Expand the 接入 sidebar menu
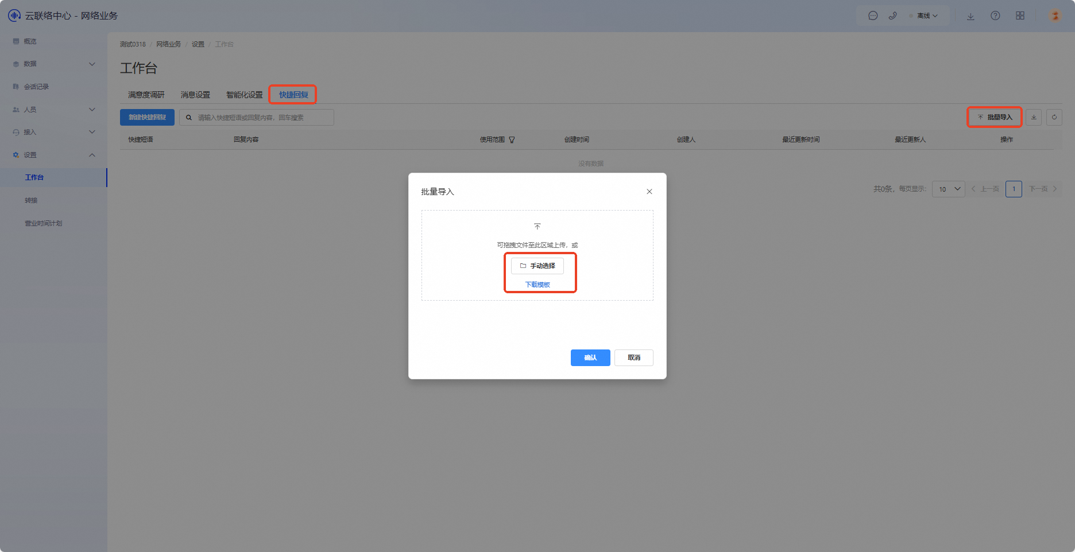Viewport: 1075px width, 552px height. (x=53, y=132)
